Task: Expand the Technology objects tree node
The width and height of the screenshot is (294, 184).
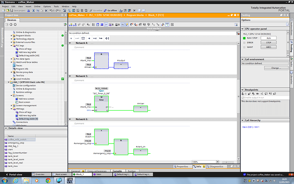Action: (11, 39)
